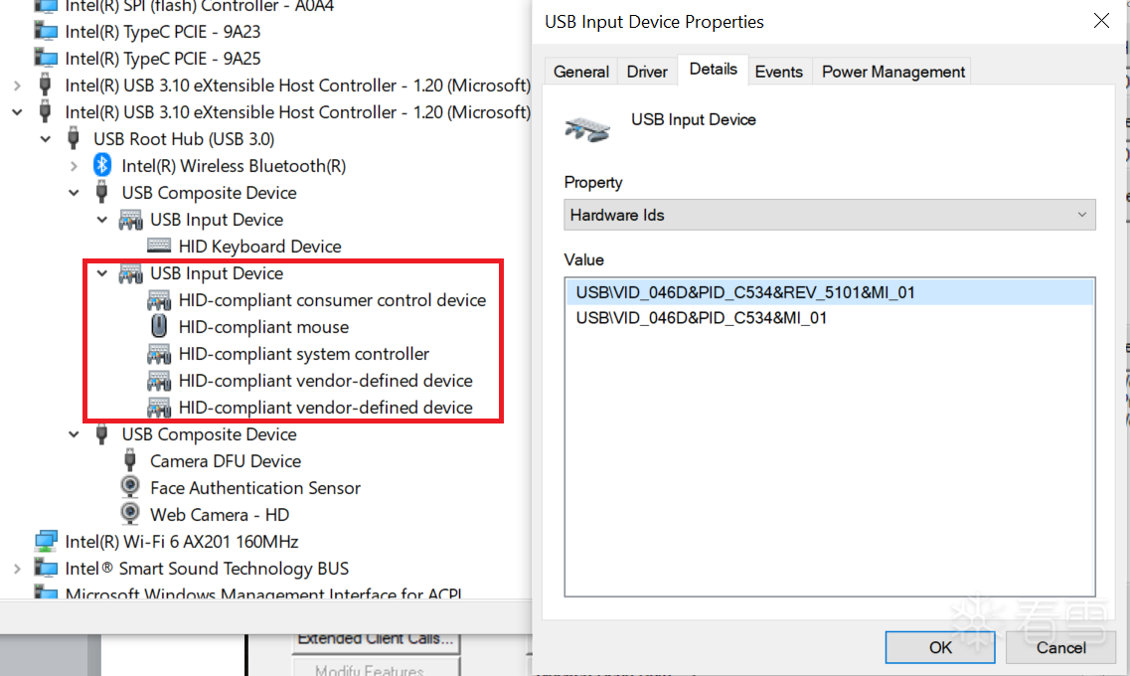Click the Cancel button
The width and height of the screenshot is (1130, 676).
click(x=1060, y=647)
